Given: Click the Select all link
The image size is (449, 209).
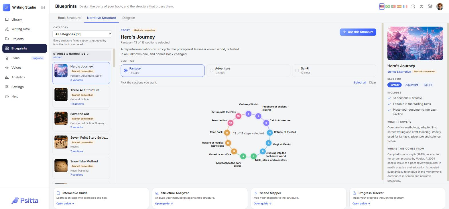Looking at the screenshot, I should click(360, 82).
